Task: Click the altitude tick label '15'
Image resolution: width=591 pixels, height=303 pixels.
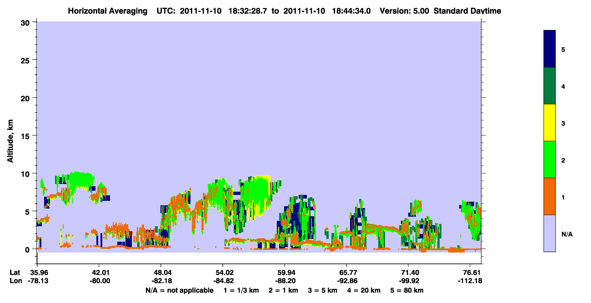Action: 26,136
